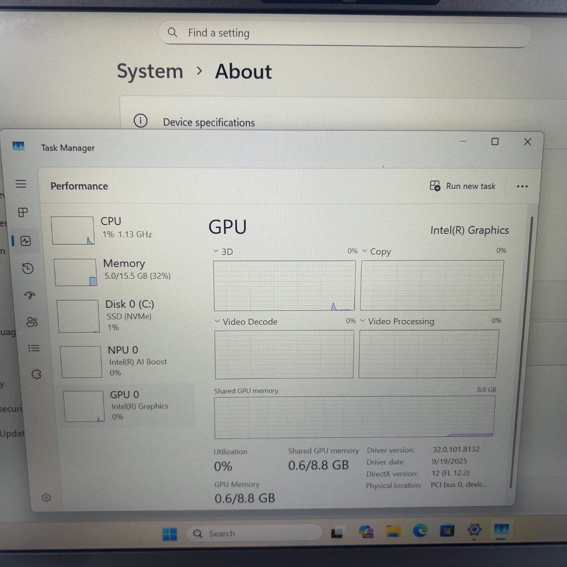Screen dimensions: 567x567
Task: Click System breadcrumb in Settings window
Action: coord(150,71)
